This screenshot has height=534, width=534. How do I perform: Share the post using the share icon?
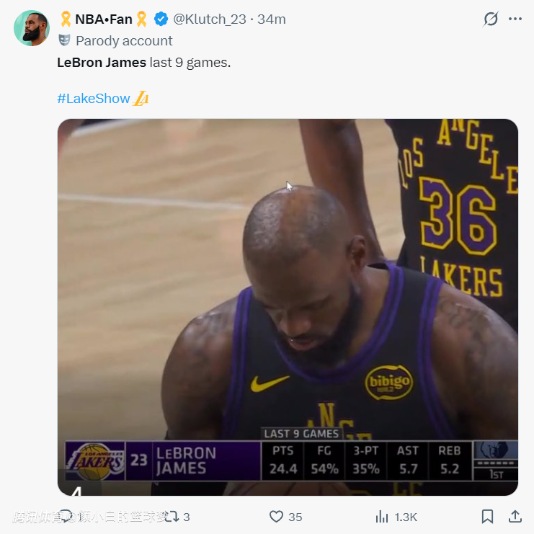click(x=515, y=516)
